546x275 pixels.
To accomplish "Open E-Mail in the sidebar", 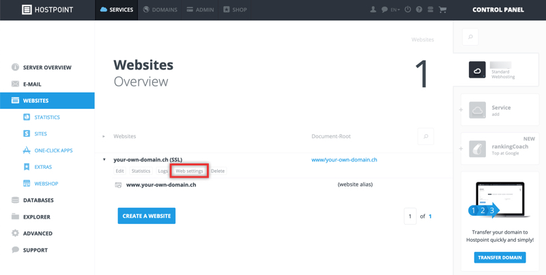I will [x=47, y=84].
